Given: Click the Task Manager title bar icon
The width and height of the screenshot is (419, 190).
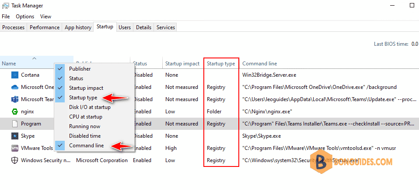Looking at the screenshot, I should coord(6,6).
